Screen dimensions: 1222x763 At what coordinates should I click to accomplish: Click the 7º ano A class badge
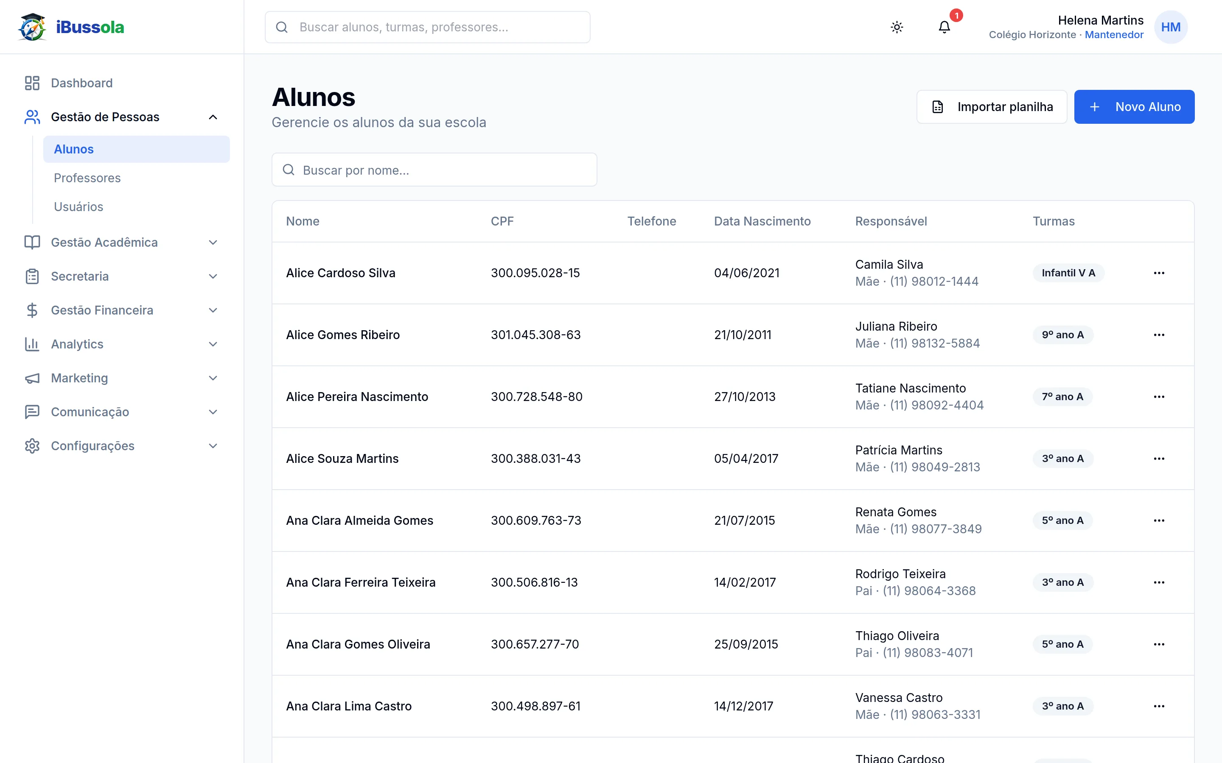[1062, 397]
